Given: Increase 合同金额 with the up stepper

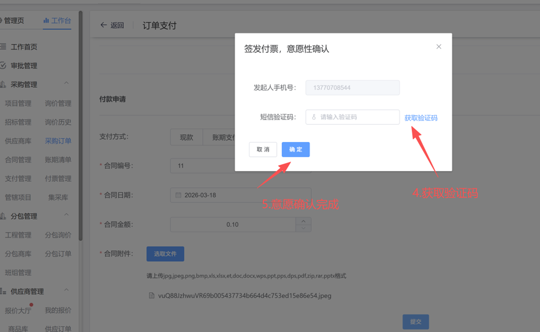Looking at the screenshot, I should click(303, 221).
